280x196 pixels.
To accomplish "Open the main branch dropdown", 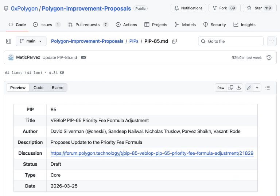I will click(x=31, y=41).
